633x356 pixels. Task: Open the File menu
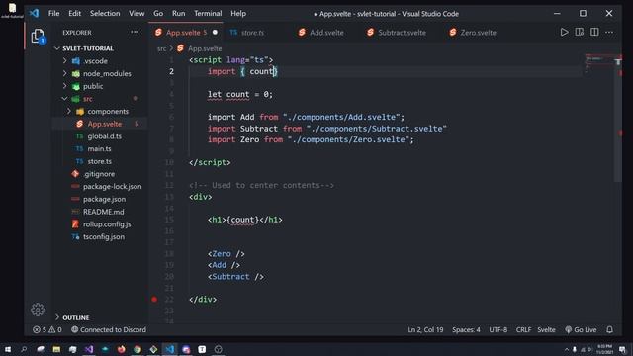(x=53, y=13)
